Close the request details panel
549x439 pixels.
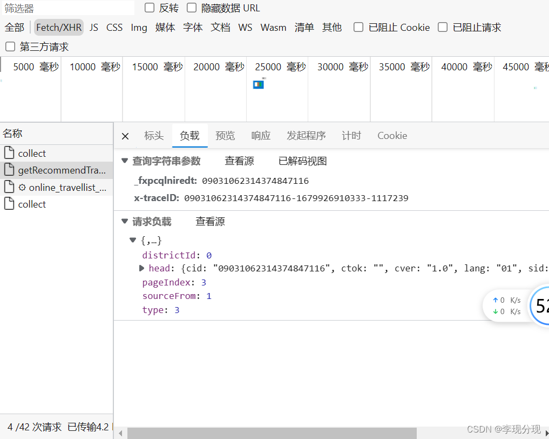coord(125,136)
